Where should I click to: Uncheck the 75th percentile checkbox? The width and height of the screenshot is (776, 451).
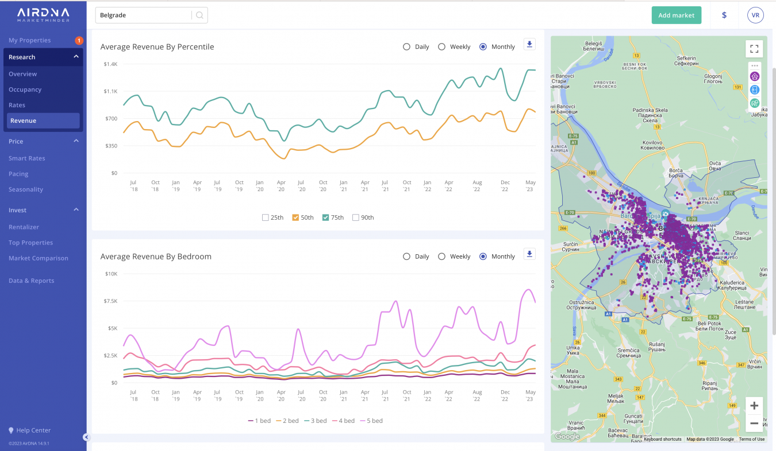325,217
